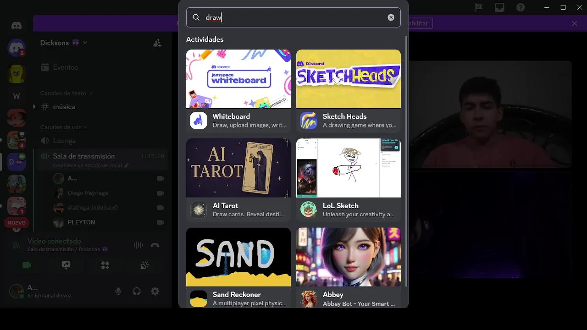
Task: Open Discord direct messages home icon
Action: [x=17, y=26]
